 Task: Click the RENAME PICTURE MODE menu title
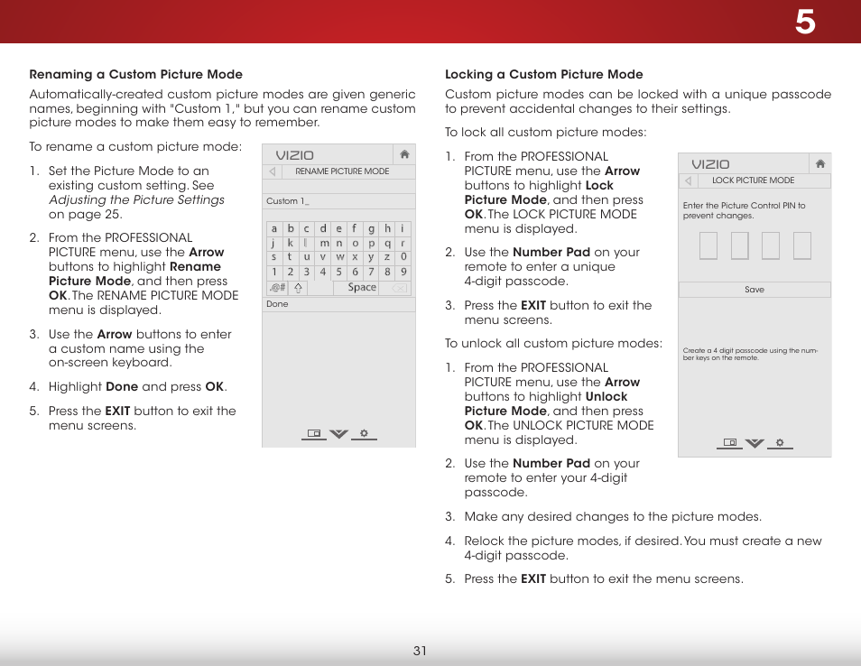342,171
